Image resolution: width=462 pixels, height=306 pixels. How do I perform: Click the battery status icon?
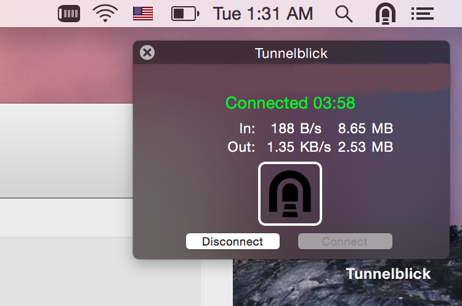pyautogui.click(x=185, y=13)
